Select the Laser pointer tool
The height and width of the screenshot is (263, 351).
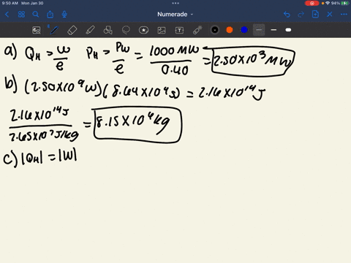197,30
